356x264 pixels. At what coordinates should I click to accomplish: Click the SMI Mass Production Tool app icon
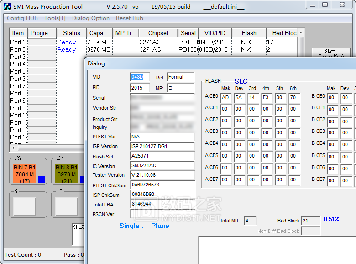pyautogui.click(x=7, y=6)
